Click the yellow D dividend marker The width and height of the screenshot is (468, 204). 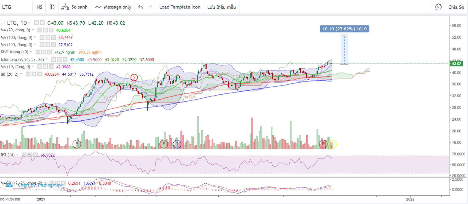[x=332, y=144]
